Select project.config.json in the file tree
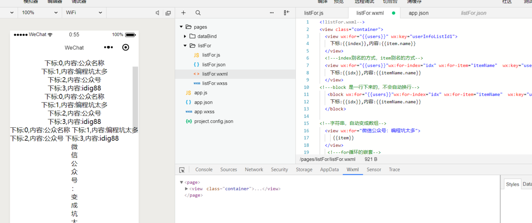532x223 pixels. [213, 121]
